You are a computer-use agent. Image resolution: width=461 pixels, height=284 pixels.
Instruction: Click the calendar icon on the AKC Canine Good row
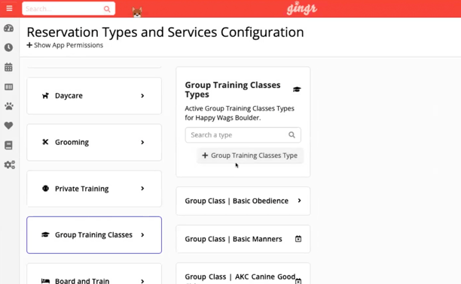click(x=298, y=281)
